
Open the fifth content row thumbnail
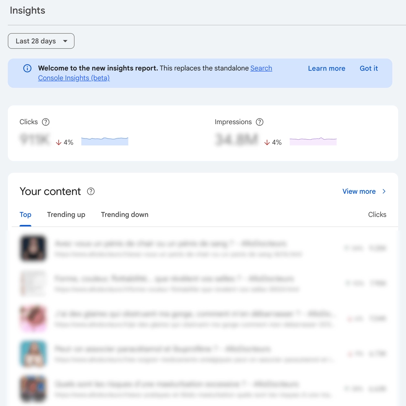(33, 388)
